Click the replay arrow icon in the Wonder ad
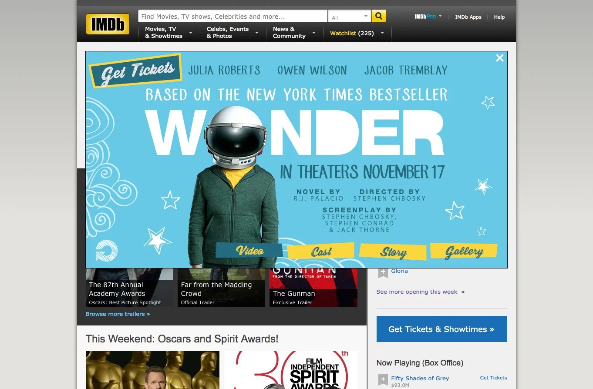 click(x=107, y=251)
